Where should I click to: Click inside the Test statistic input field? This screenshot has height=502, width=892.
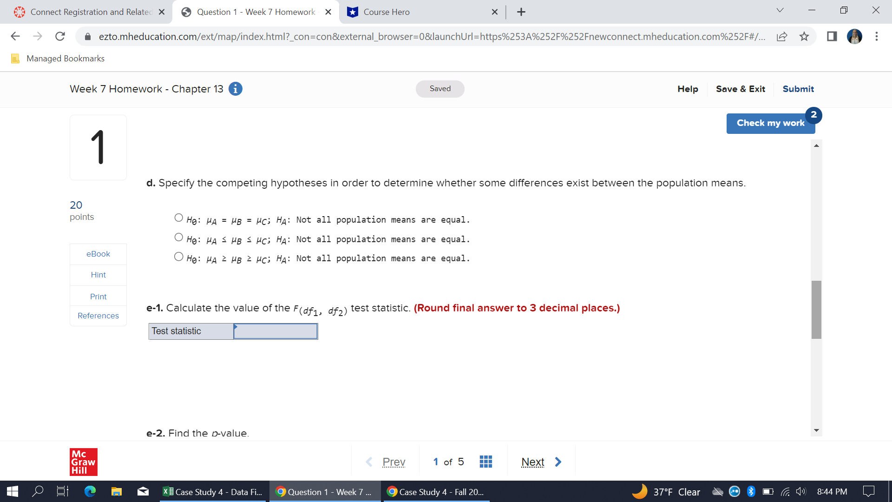coord(275,331)
